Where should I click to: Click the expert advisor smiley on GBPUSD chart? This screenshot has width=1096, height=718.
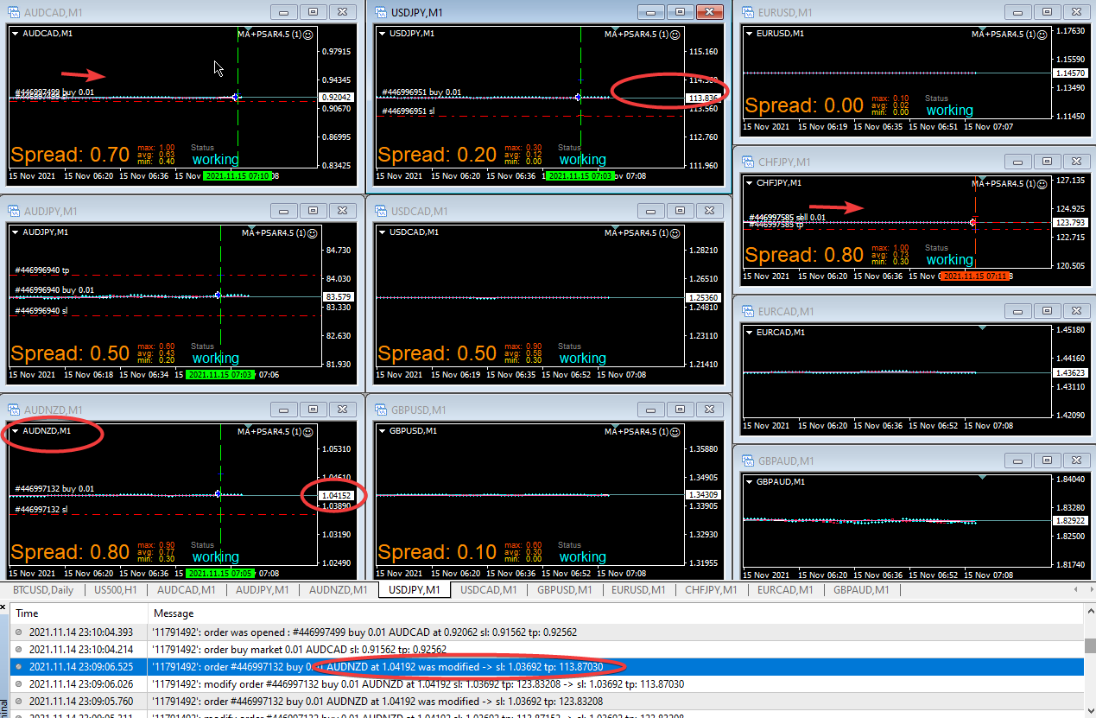(675, 431)
